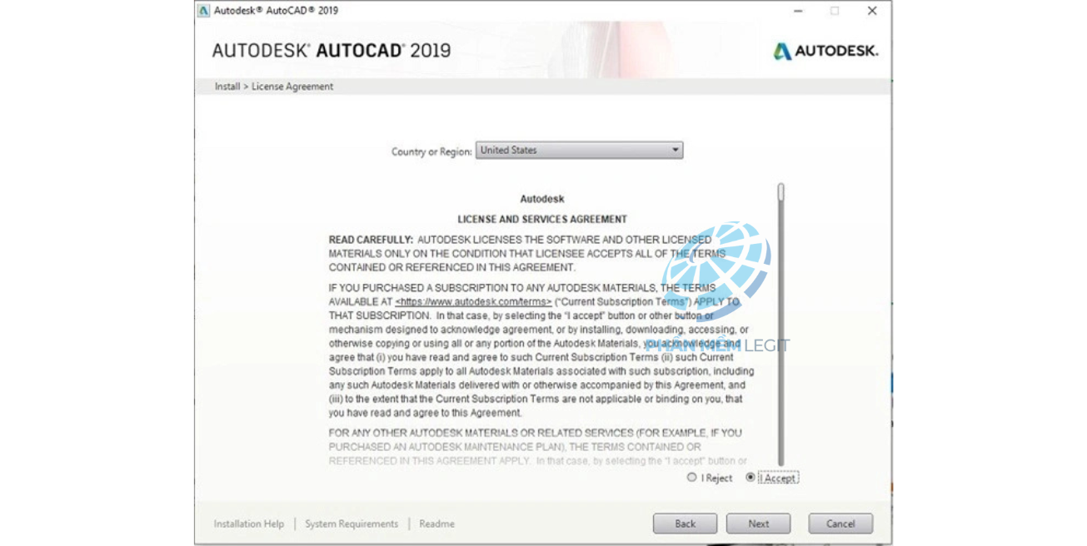Click the AutoCAD icon in the title bar
This screenshot has width=1087, height=546.
tap(204, 11)
